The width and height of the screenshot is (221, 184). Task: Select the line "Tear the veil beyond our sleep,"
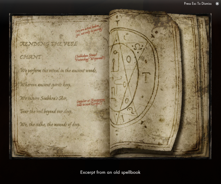(x=46, y=112)
